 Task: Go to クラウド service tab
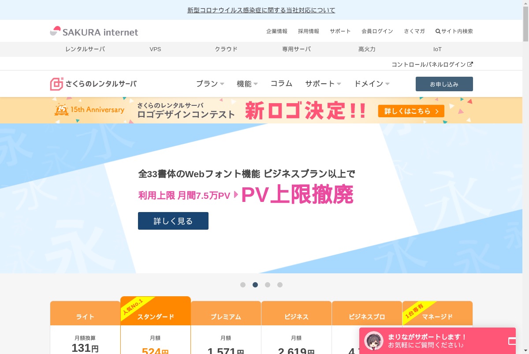[x=226, y=49]
